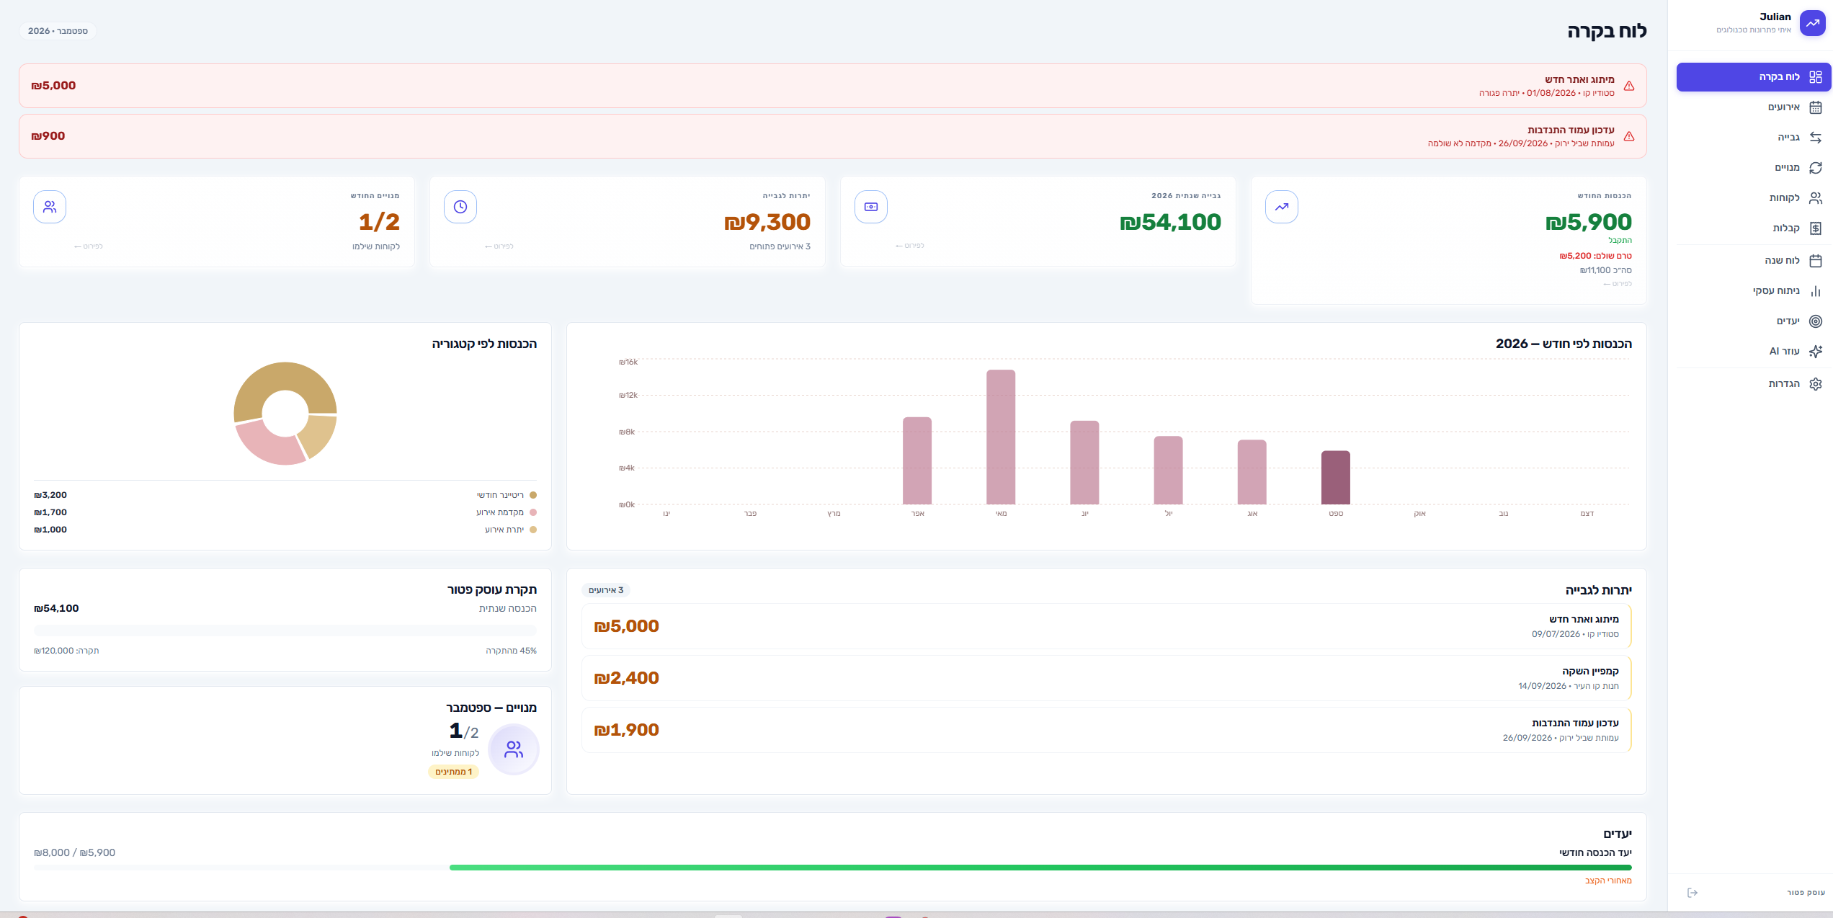This screenshot has height=918, width=1833.
Task: Click the לוח בקרה dashboard grid icon
Action: point(1816,77)
